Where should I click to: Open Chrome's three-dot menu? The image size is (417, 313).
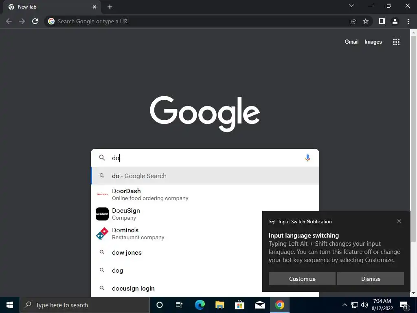point(408,21)
